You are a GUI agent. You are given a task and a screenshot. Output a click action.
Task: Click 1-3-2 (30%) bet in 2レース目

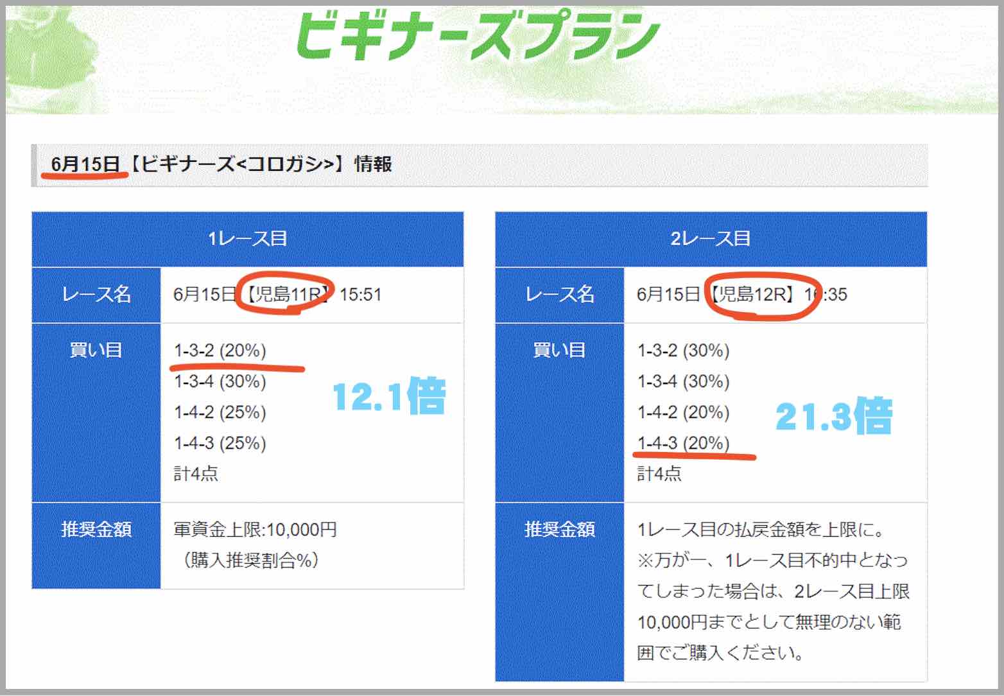[x=684, y=351]
